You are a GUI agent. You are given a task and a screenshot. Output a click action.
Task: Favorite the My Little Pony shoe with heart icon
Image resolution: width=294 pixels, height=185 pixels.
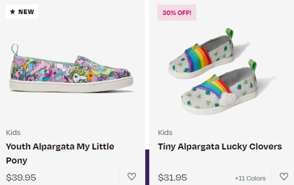132,176
